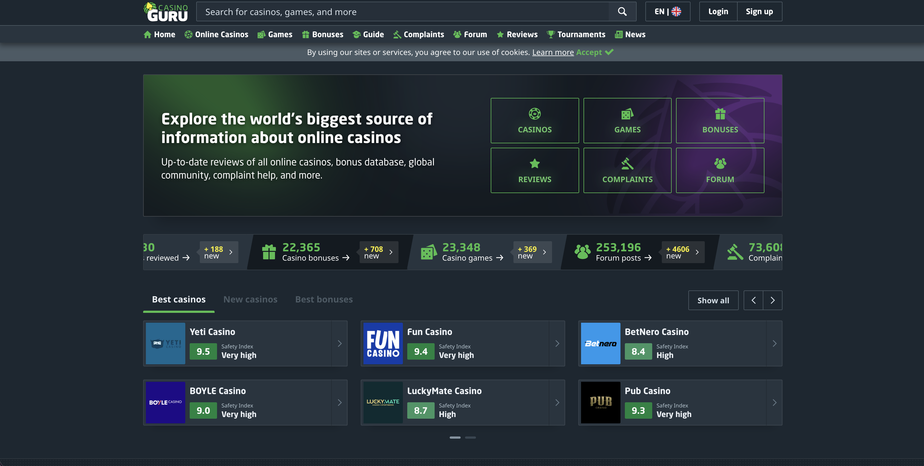Screen dimensions: 924x466
Task: Open the EN language selector
Action: click(x=668, y=11)
